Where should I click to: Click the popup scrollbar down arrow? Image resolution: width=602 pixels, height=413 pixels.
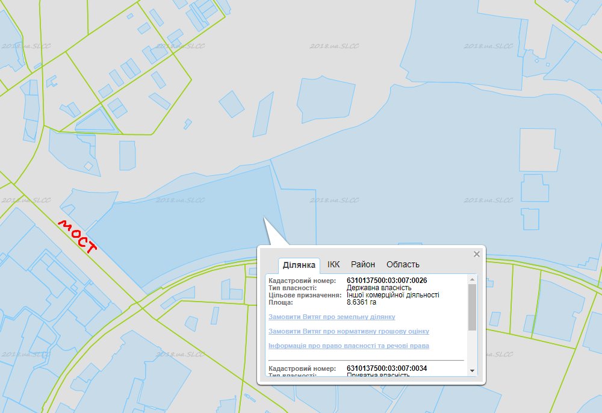tap(472, 371)
